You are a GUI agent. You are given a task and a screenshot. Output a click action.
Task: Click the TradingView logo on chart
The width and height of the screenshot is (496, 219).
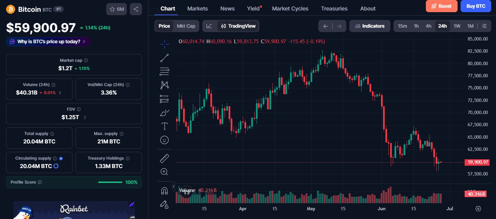(x=186, y=192)
